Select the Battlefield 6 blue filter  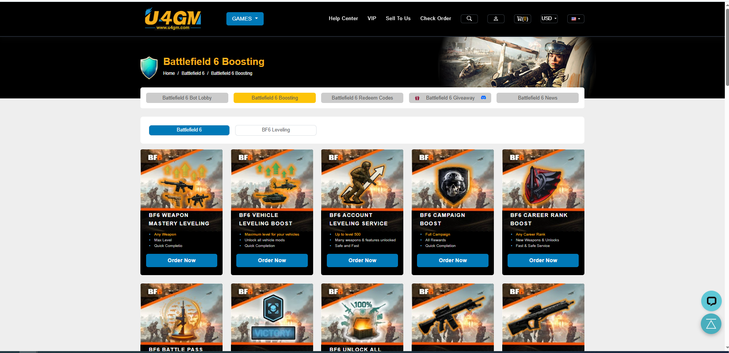pos(189,130)
